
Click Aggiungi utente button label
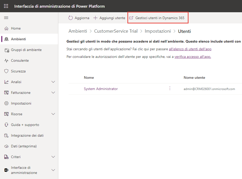tap(112, 18)
